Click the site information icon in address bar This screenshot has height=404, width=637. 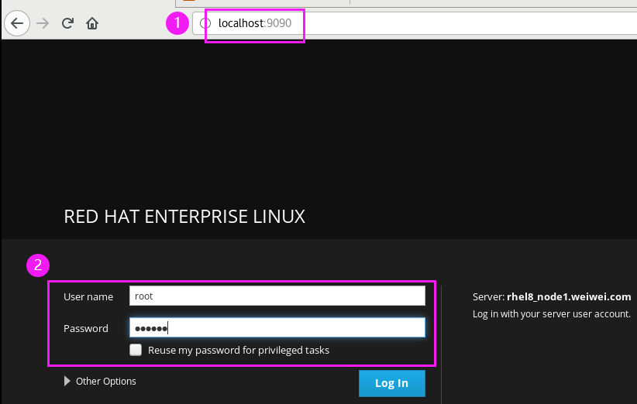[x=205, y=23]
